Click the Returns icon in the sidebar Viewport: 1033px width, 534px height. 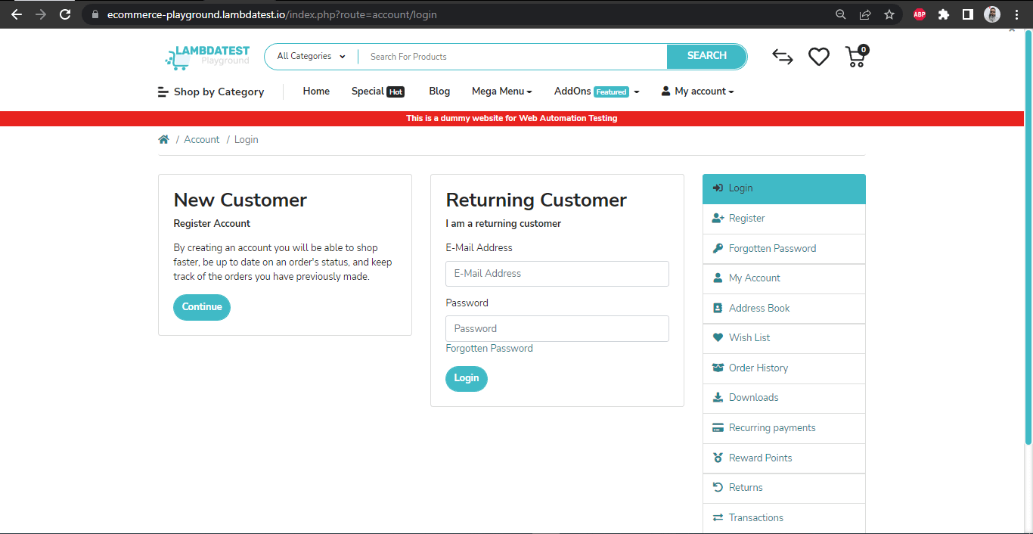(x=718, y=487)
